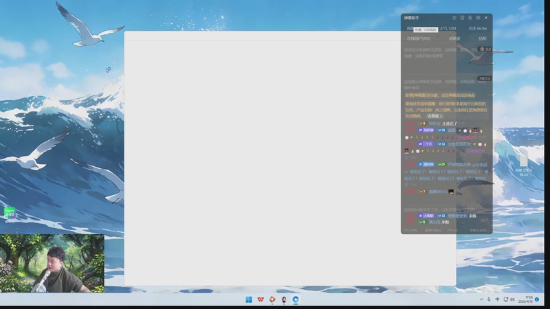Open the network tray icon
Viewport: 550px width, 309px height.
[x=505, y=299]
